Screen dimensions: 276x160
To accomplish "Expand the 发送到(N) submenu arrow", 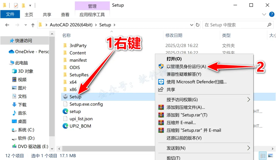I will point(249,148).
